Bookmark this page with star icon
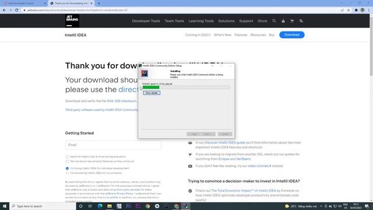The height and width of the screenshot is (210, 373). [x=349, y=10]
